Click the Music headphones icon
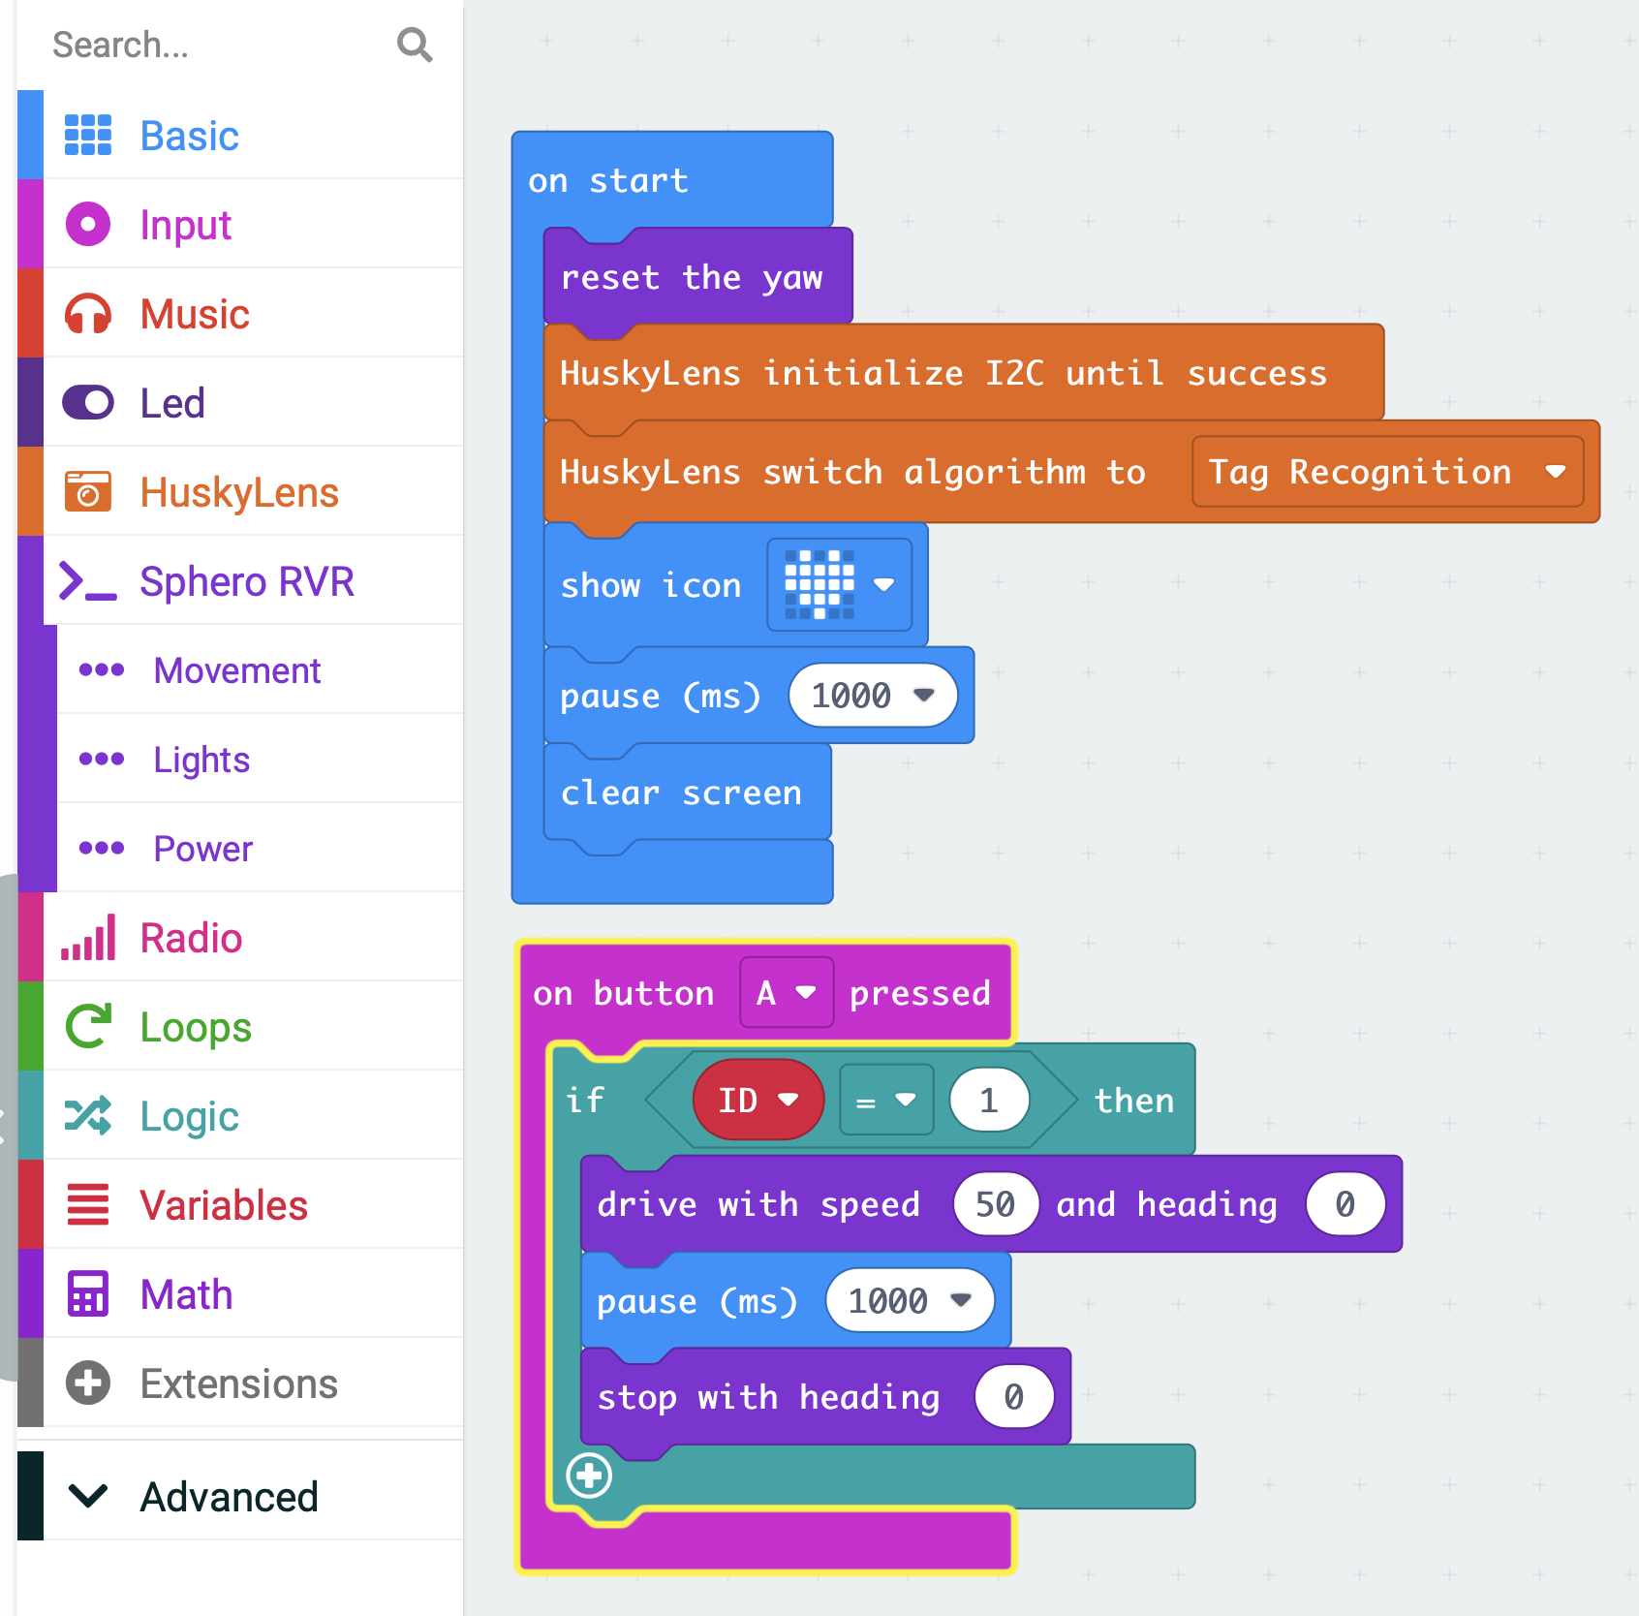This screenshot has height=1616, width=1639. tap(88, 314)
